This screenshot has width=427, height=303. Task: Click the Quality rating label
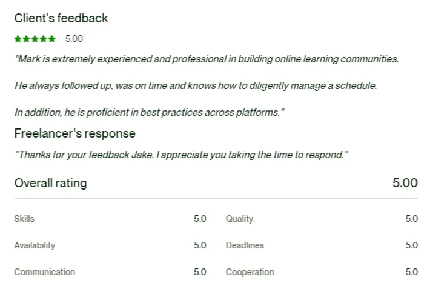[x=239, y=219]
